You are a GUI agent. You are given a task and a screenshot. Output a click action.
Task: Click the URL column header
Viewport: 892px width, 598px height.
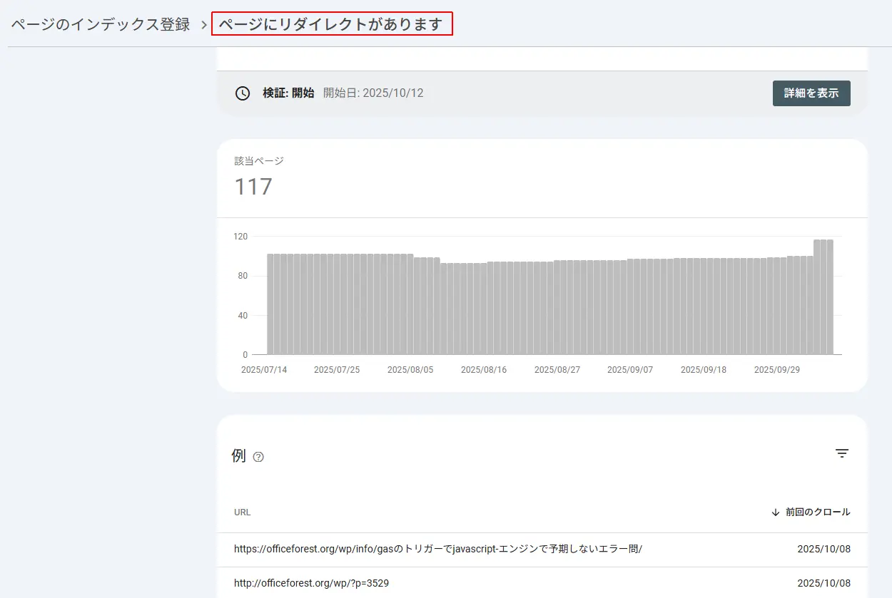tap(242, 512)
